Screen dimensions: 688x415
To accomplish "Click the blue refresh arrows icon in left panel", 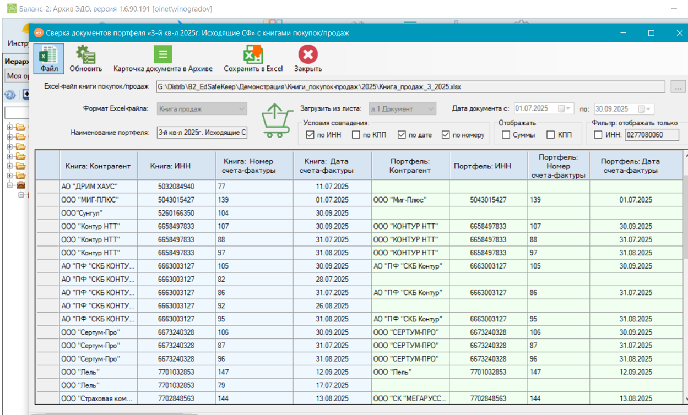I will click(10, 95).
